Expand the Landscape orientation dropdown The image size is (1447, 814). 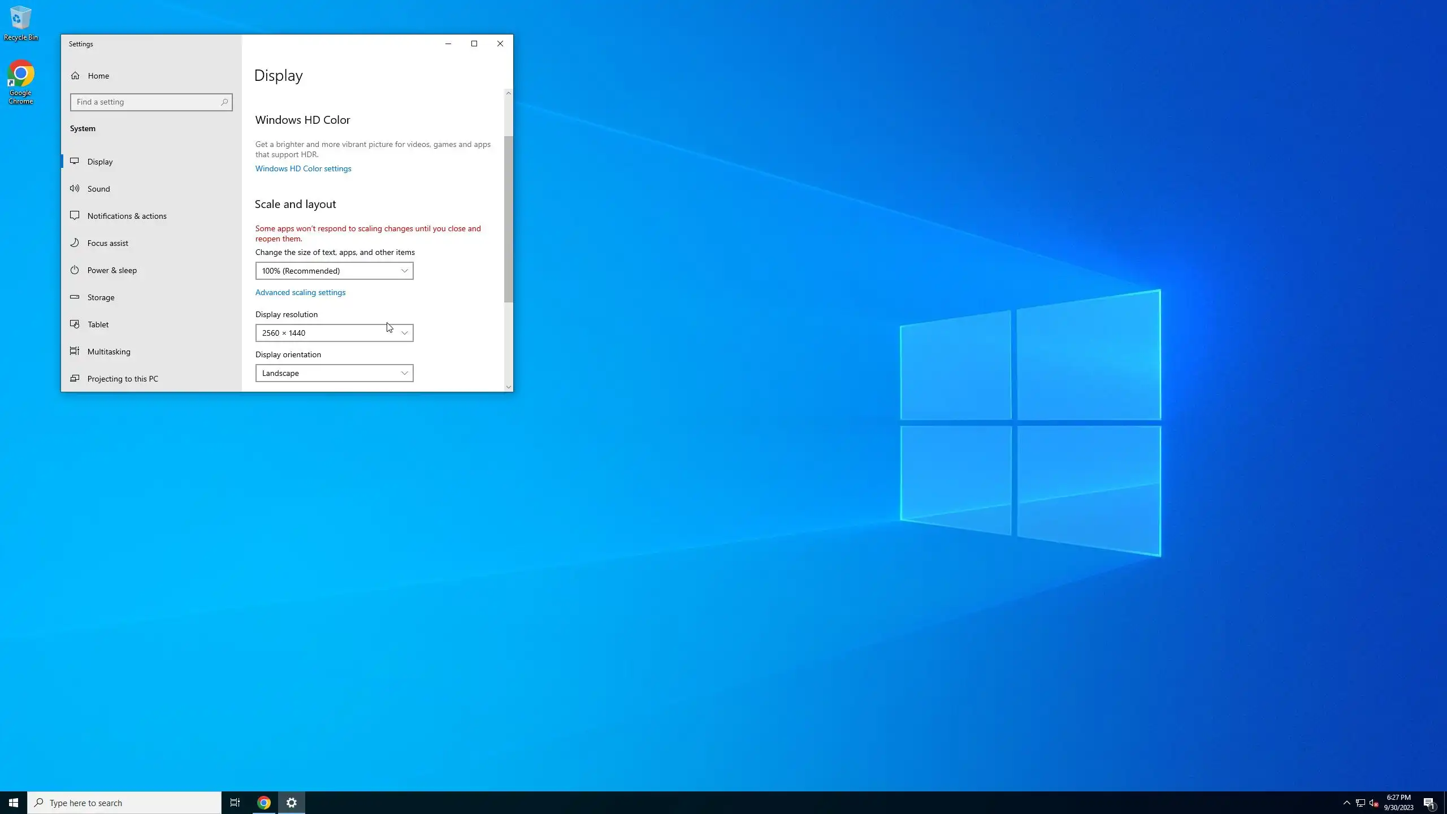(x=334, y=373)
